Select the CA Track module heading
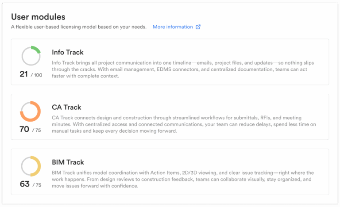This screenshot has width=340, height=207. click(x=66, y=107)
